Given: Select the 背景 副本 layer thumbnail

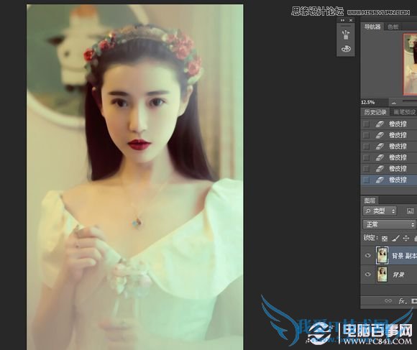Looking at the screenshot, I should coord(382,255).
